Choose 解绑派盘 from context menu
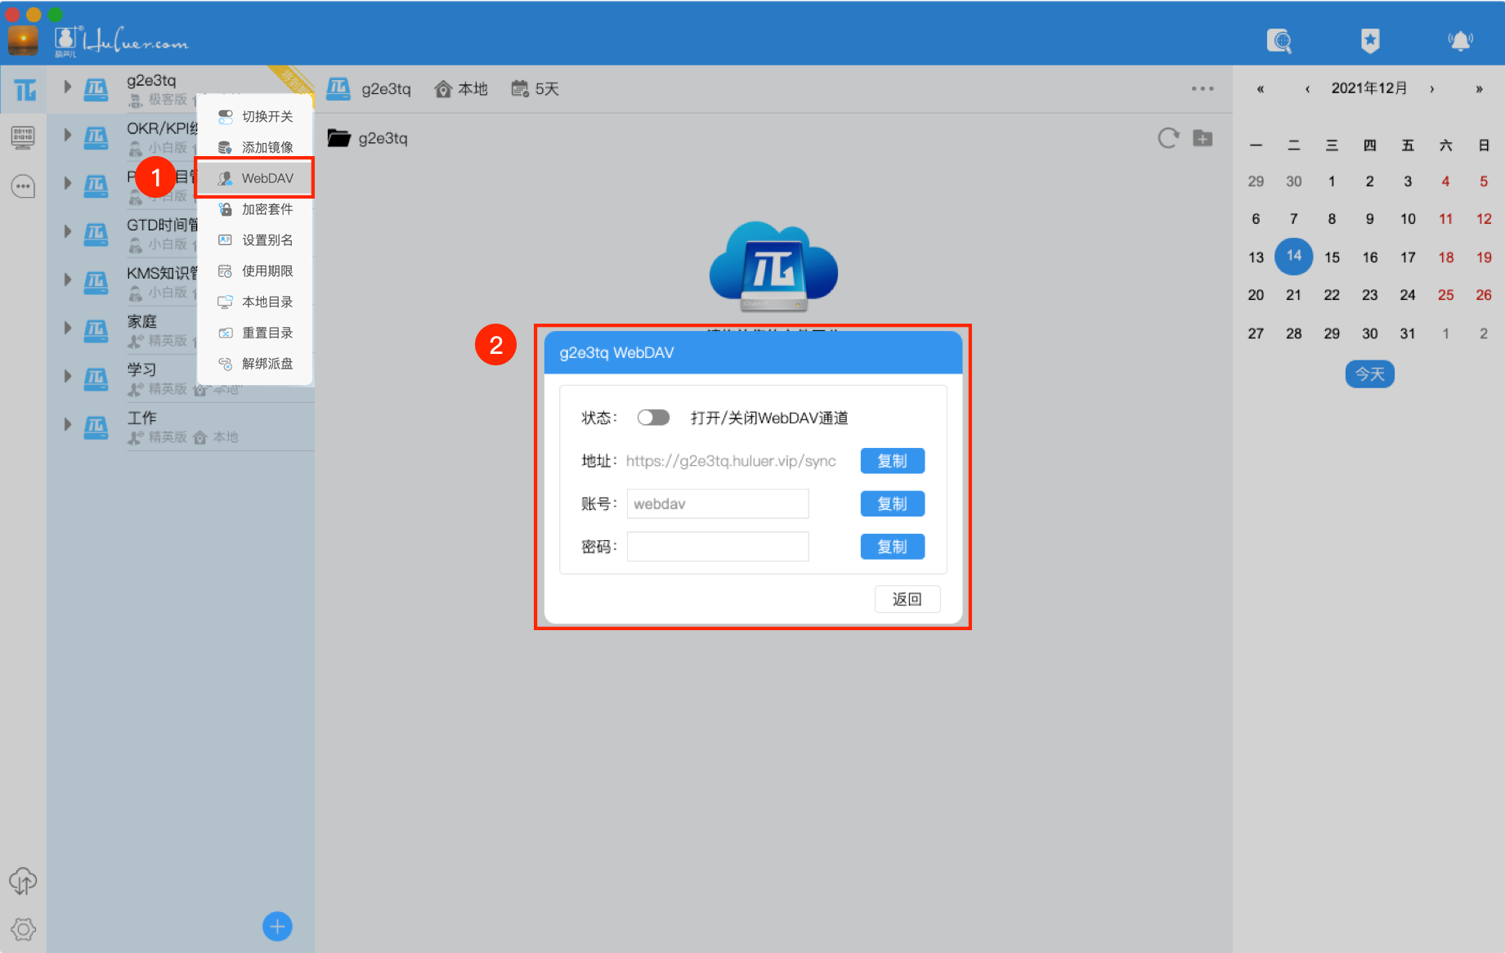The image size is (1505, 953). click(x=255, y=364)
